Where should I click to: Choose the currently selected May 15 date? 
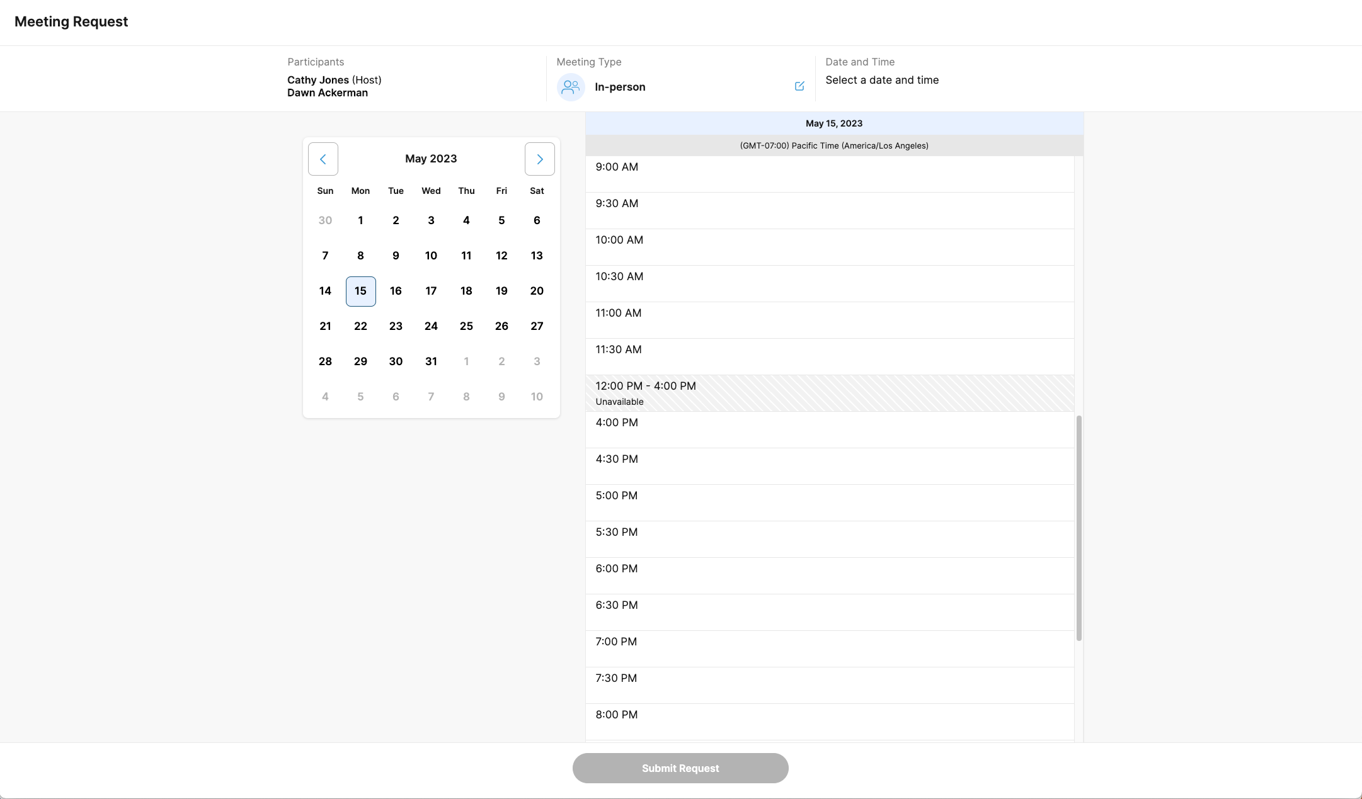tap(360, 291)
